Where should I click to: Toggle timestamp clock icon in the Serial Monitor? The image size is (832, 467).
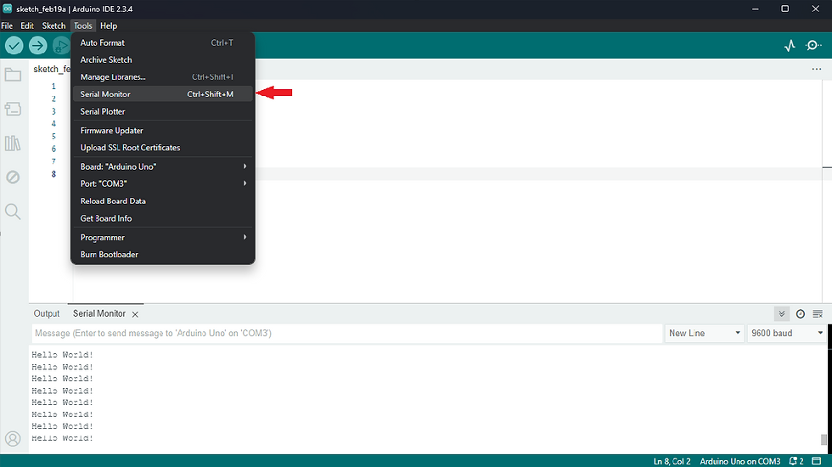click(x=800, y=314)
